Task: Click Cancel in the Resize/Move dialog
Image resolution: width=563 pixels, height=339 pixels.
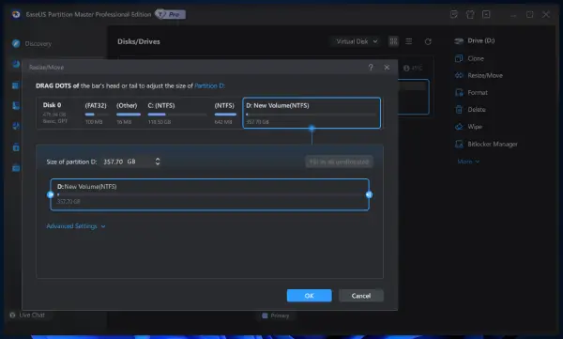Action: point(361,296)
